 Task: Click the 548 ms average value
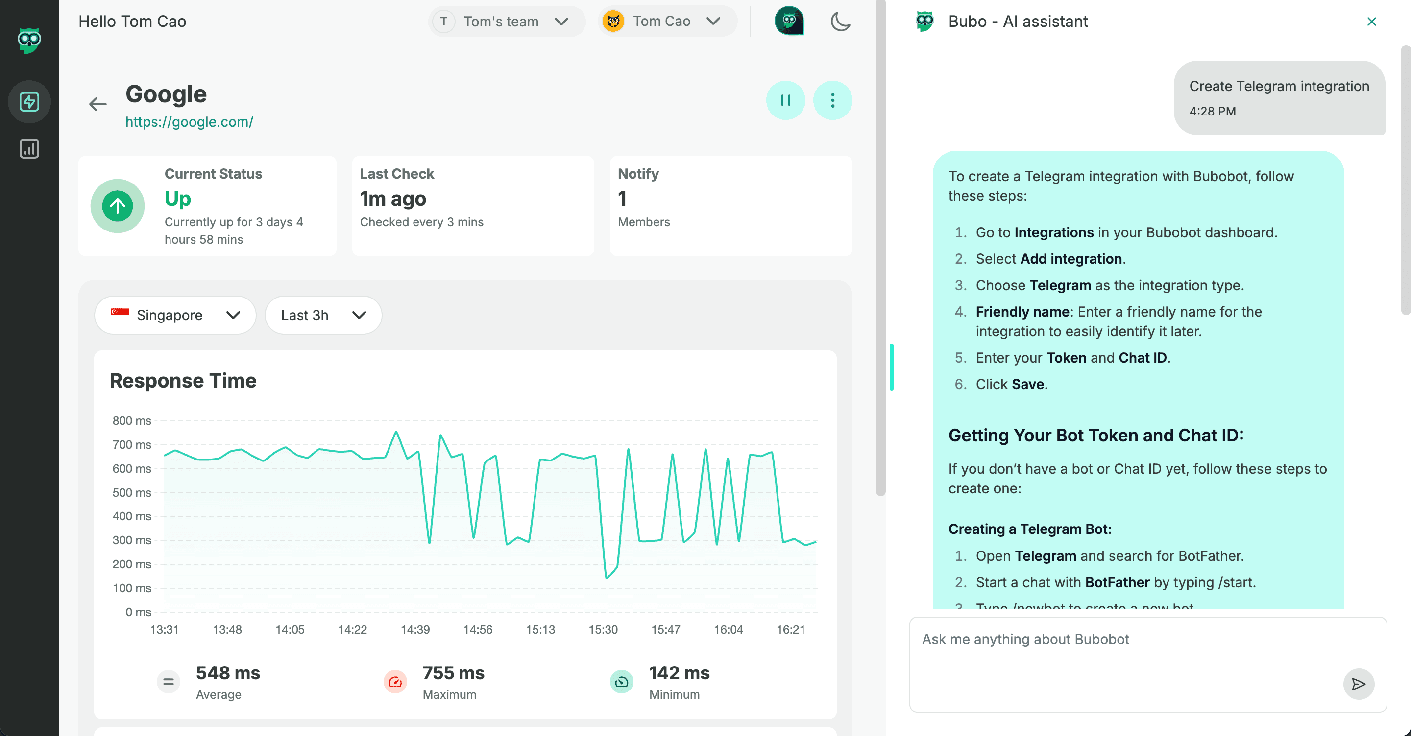point(228,672)
